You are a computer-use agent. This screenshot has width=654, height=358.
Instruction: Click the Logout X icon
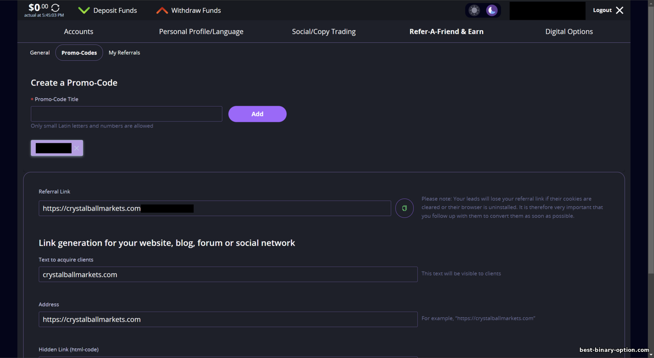tap(620, 10)
